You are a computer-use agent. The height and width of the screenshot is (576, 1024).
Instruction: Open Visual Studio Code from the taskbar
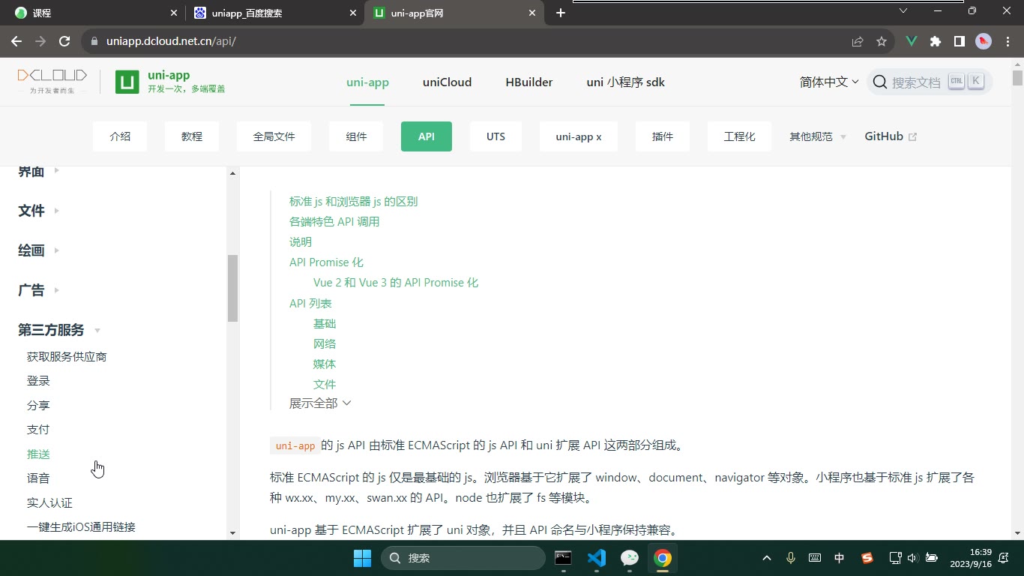[x=597, y=558]
